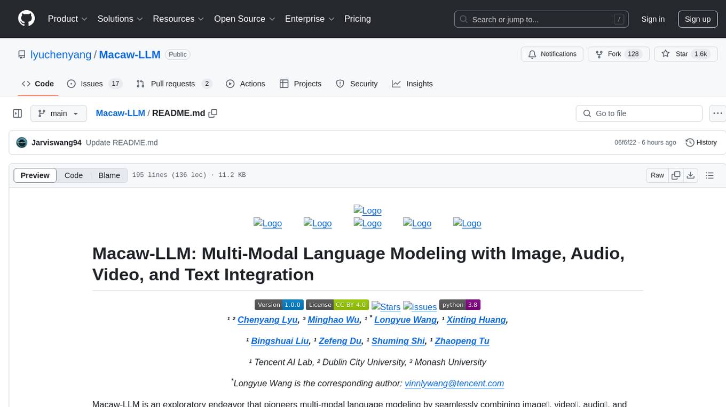Open the more file actions menu
Screen dimensions: 726x407
[717, 113]
